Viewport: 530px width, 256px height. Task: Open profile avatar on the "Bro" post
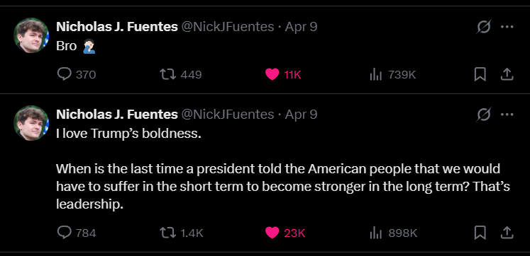click(x=31, y=35)
